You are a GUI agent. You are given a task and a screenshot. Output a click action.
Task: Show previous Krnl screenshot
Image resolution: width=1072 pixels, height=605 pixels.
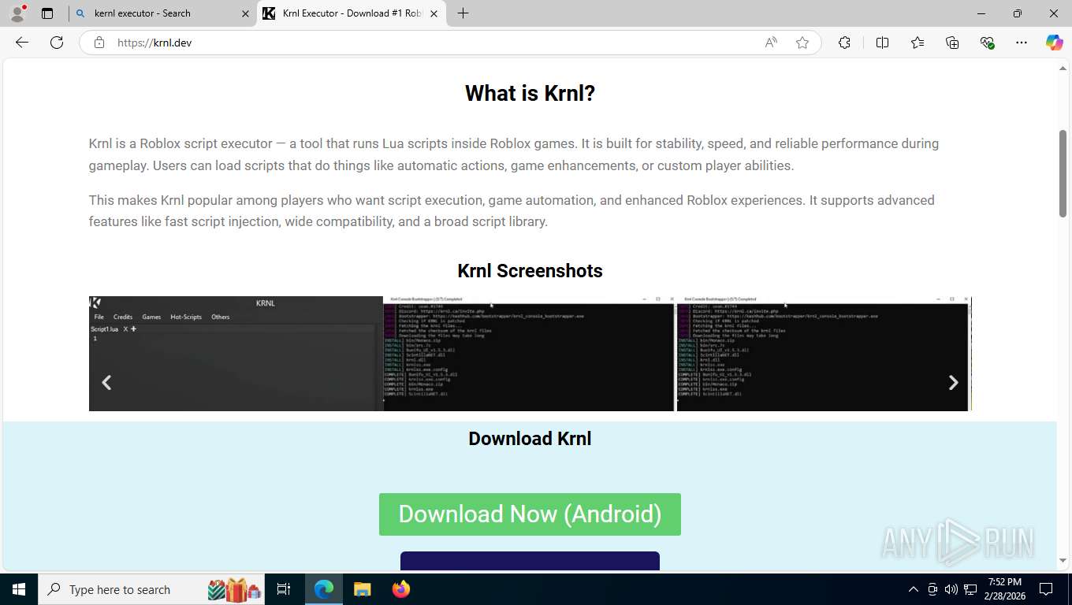(x=106, y=382)
